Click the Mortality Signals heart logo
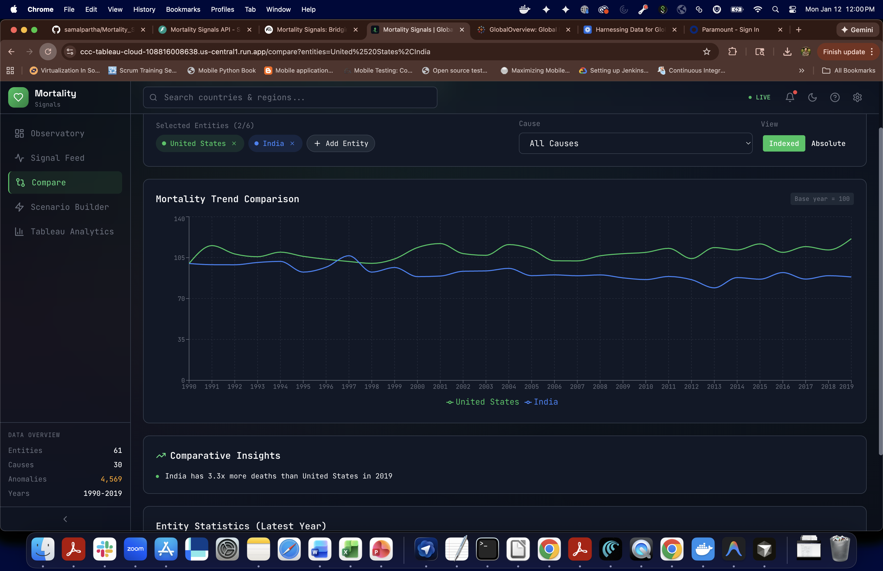The width and height of the screenshot is (883, 571). point(18,97)
